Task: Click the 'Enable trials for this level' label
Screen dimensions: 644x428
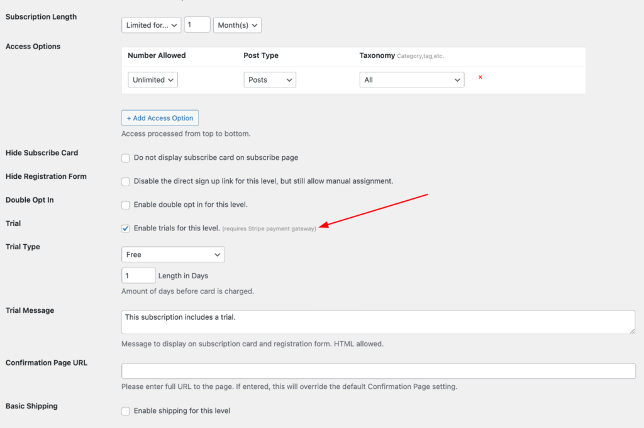Action: (x=177, y=228)
